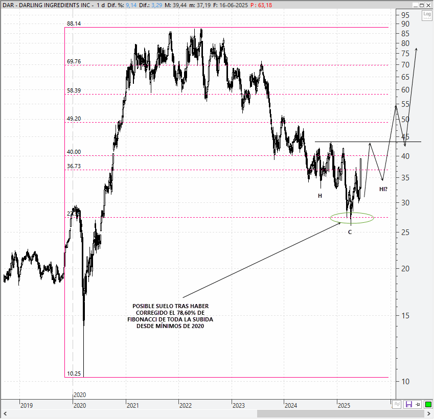434x419 pixels.
Task: Minimize the DAR chart window
Action: (x=416, y=5)
